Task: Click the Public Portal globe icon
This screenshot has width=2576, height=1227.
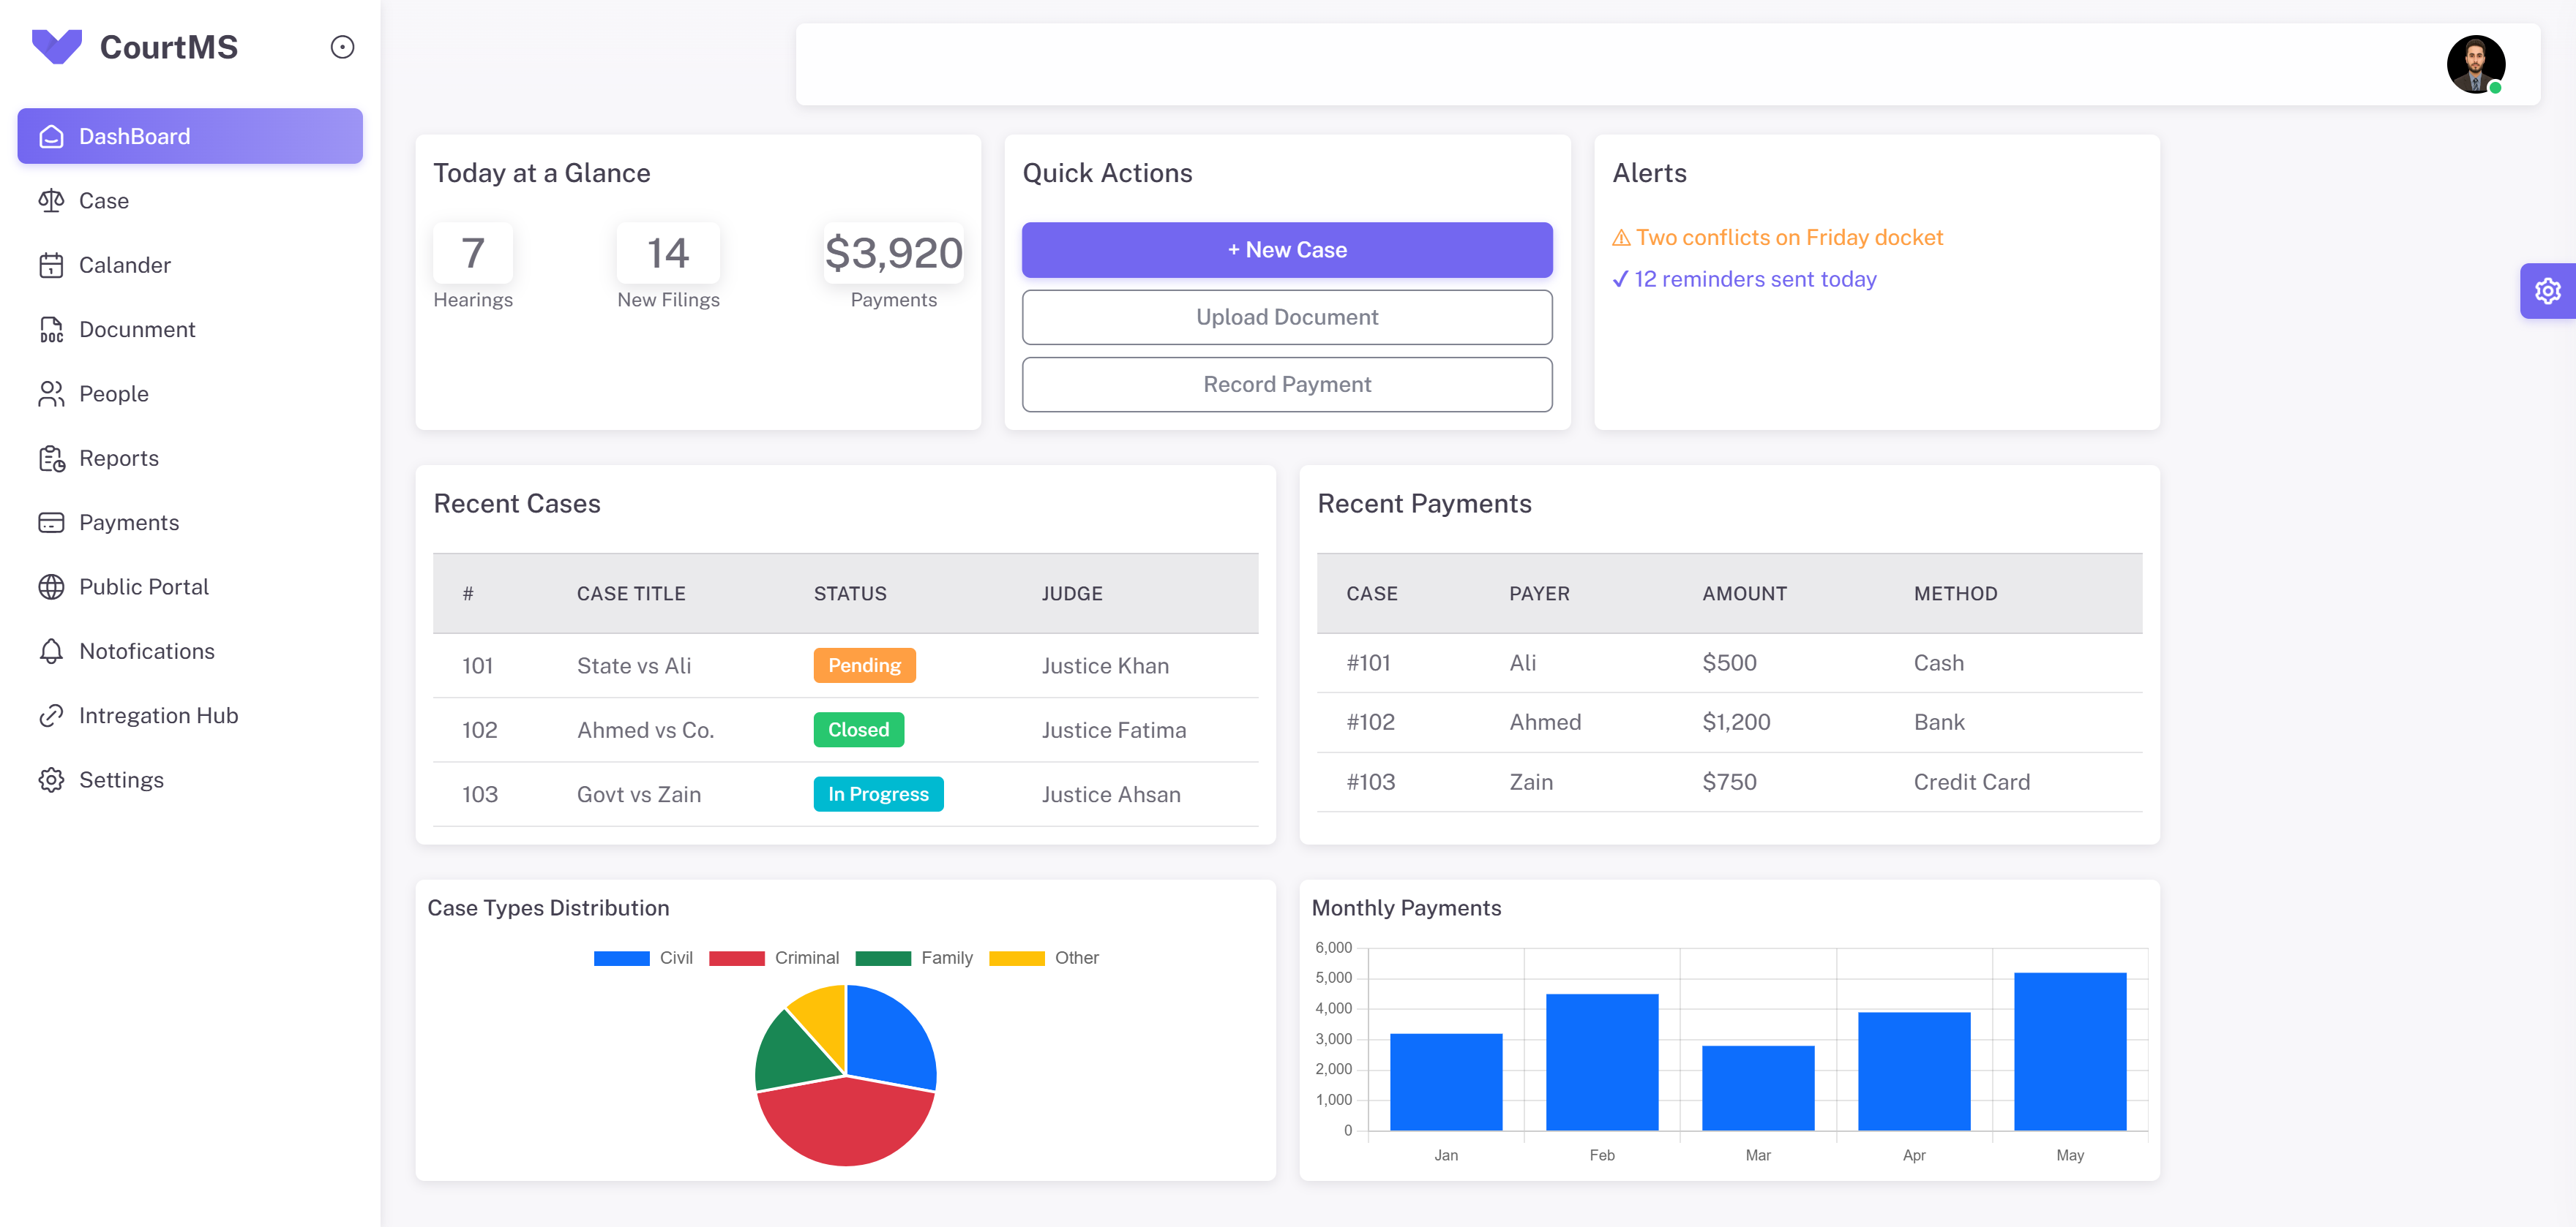Action: point(51,586)
